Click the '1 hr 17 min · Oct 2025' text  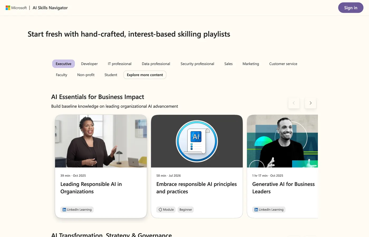[x=268, y=176]
